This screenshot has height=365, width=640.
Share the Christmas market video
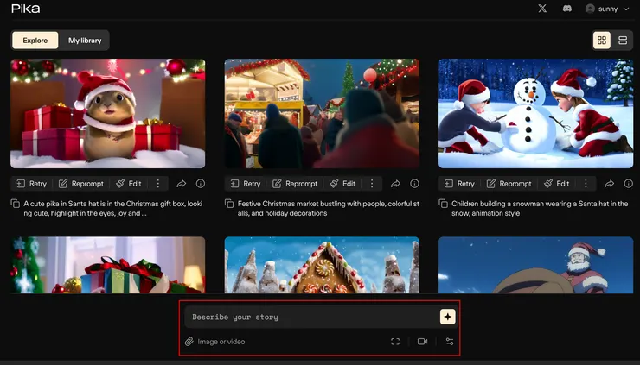pyautogui.click(x=395, y=184)
